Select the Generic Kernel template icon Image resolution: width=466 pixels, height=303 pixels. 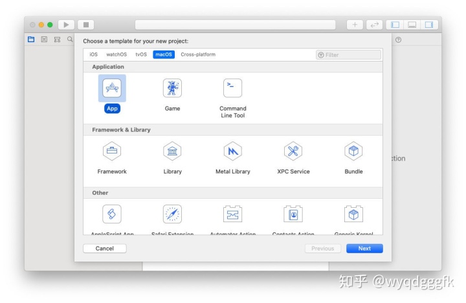pyautogui.click(x=353, y=214)
